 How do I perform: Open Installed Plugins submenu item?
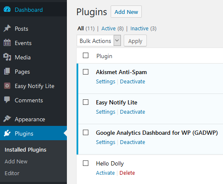click(x=26, y=150)
